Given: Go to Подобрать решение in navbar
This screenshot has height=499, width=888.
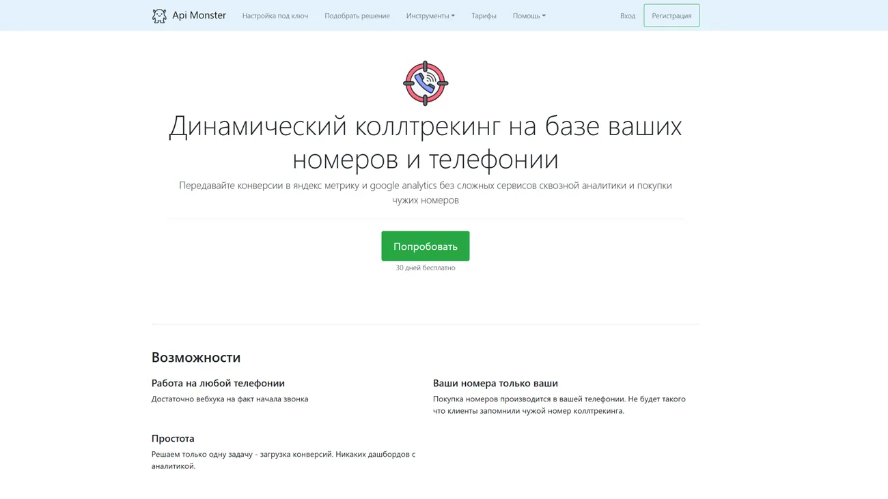Looking at the screenshot, I should pyautogui.click(x=357, y=16).
